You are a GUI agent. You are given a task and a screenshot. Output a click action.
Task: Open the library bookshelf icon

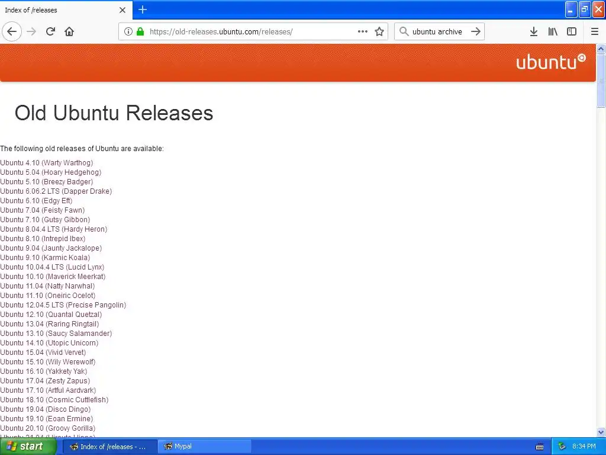[x=553, y=31]
